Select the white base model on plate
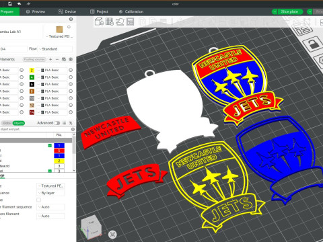This screenshot has width=323, height=242. [x=170, y=108]
